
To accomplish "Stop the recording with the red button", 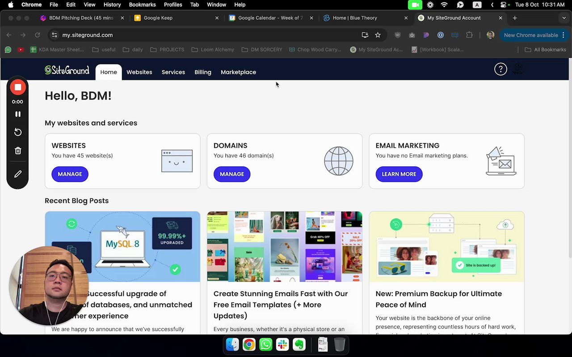I will (x=18, y=87).
